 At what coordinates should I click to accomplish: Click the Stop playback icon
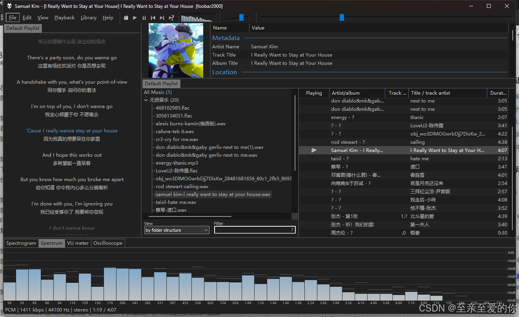pos(126,17)
